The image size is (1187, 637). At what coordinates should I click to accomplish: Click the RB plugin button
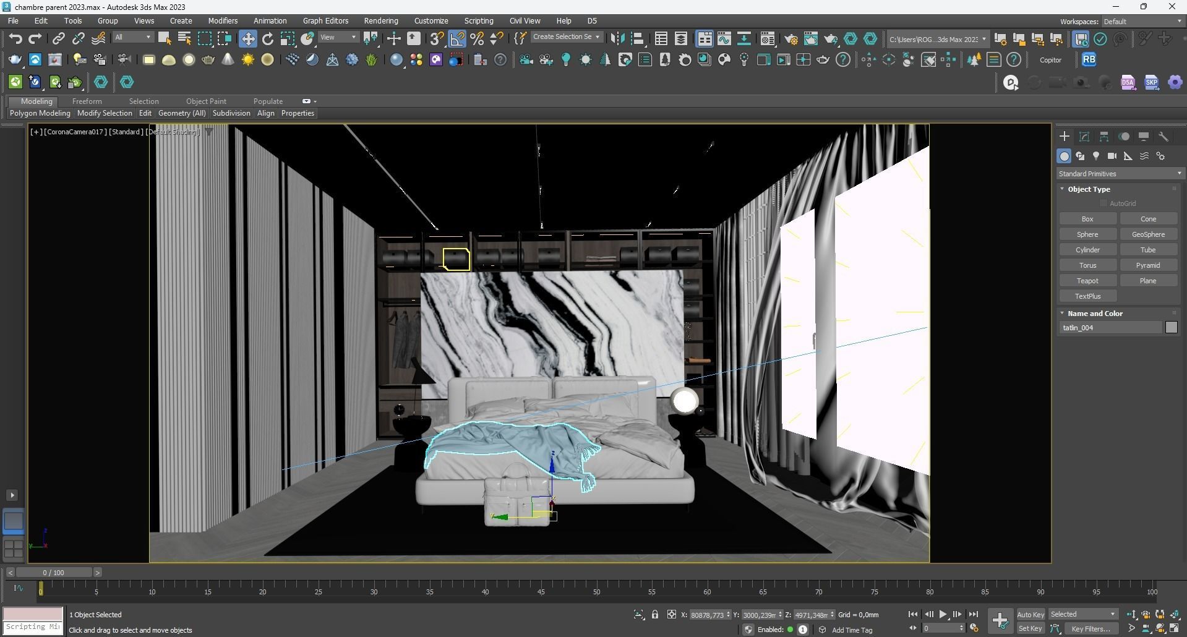coord(1089,60)
